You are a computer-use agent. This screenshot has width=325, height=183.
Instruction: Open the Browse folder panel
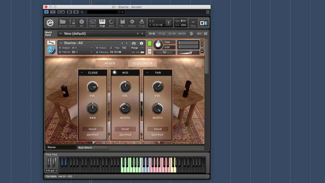[x=63, y=23]
